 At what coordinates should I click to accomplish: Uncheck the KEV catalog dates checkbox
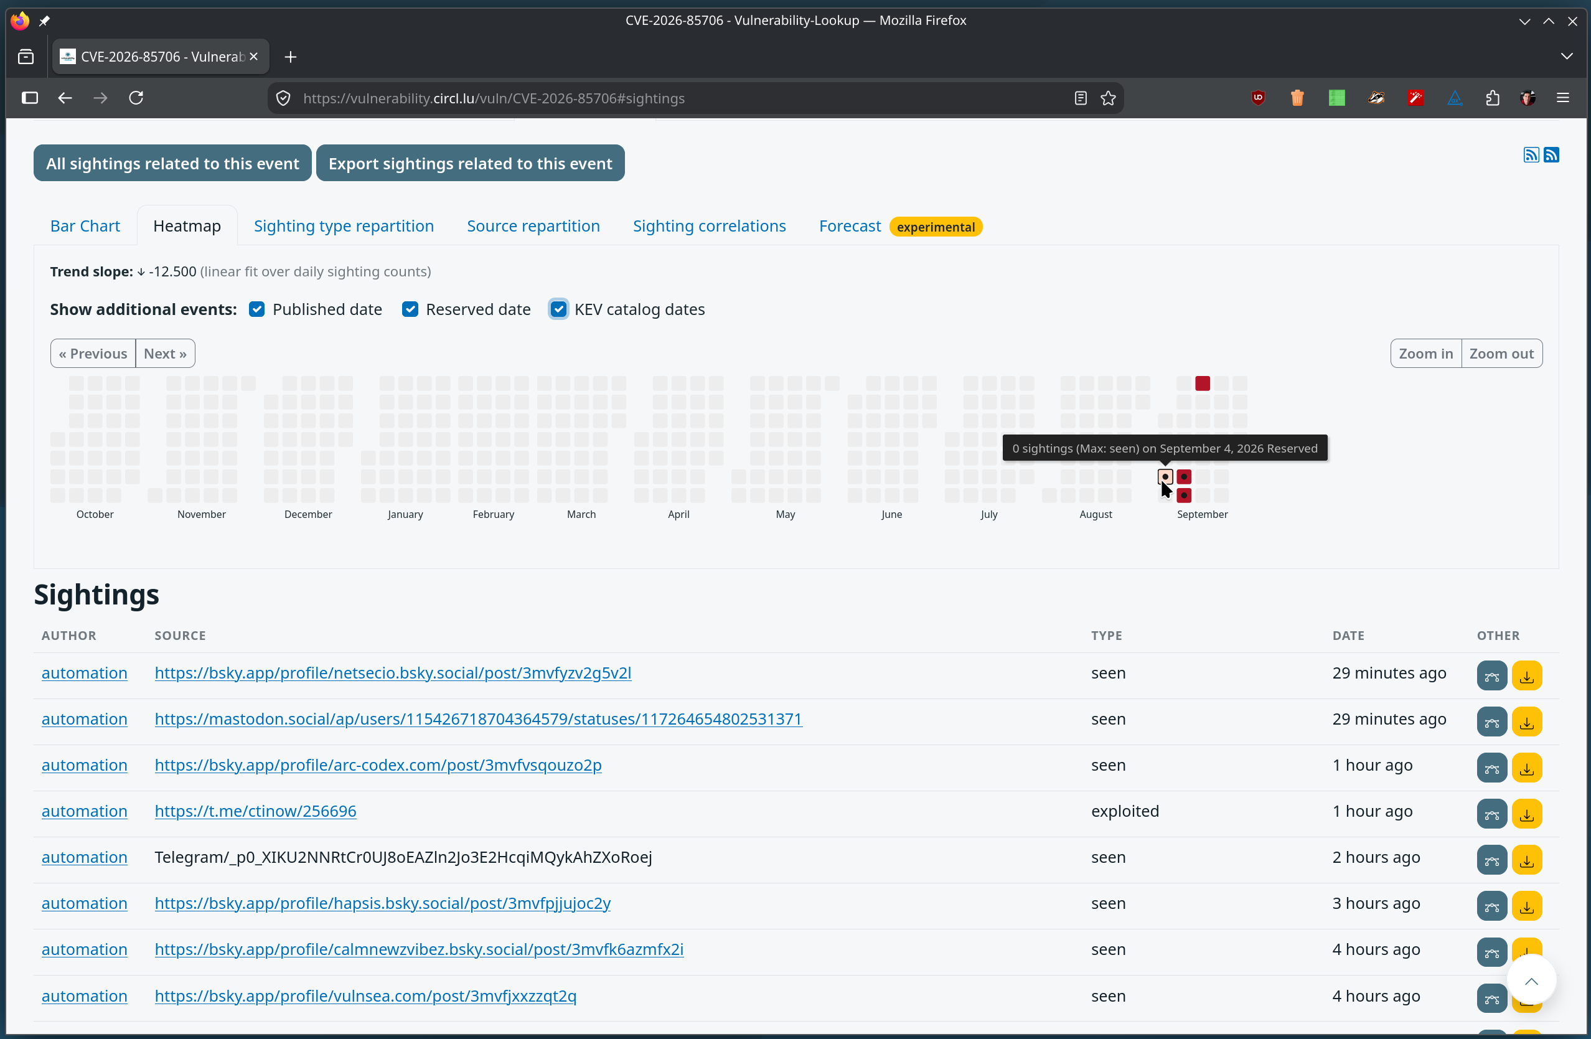(559, 309)
